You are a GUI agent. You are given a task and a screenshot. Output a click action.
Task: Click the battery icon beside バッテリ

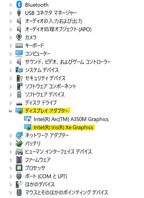pyautogui.click(x=19, y=144)
